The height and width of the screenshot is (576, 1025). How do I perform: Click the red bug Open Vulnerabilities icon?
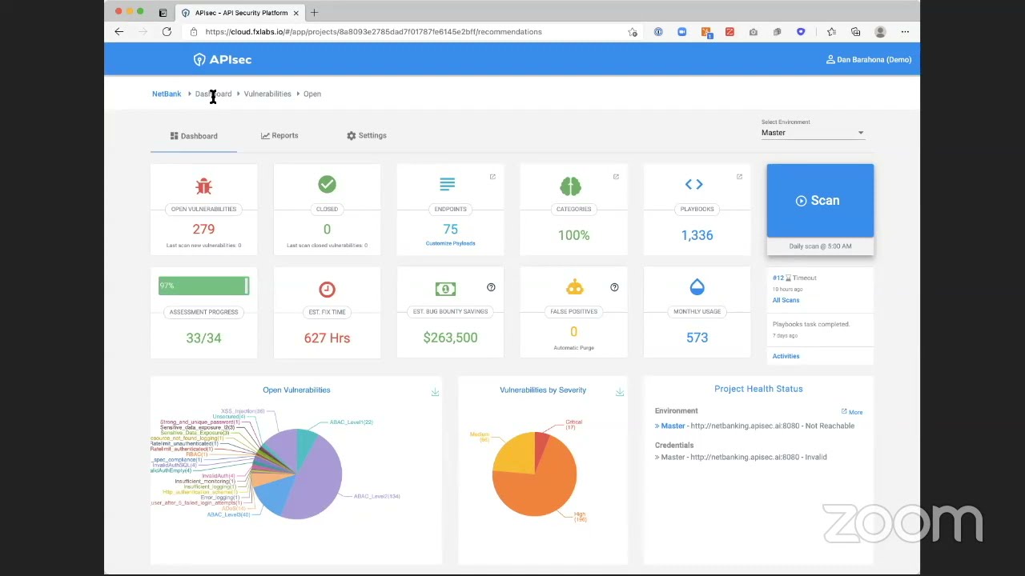coord(203,186)
